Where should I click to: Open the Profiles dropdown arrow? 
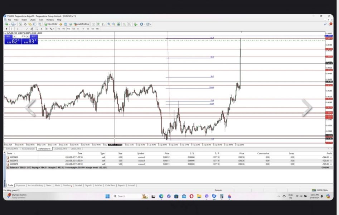pos(15,24)
